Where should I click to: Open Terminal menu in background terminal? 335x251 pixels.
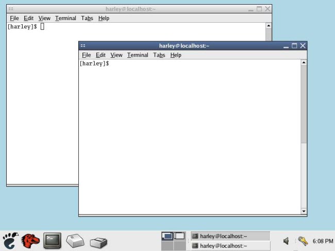point(65,19)
